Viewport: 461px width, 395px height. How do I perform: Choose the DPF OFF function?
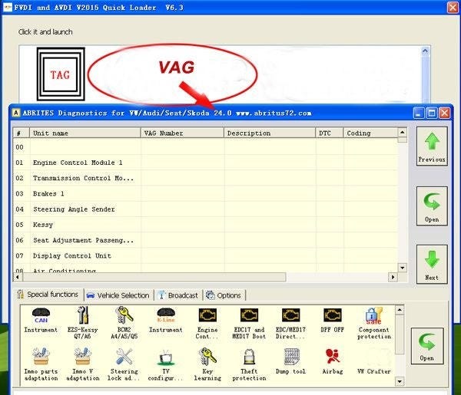pyautogui.click(x=332, y=320)
